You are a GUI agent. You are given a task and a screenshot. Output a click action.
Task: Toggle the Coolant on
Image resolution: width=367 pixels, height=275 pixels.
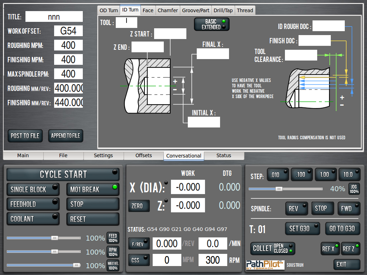coord(33,219)
